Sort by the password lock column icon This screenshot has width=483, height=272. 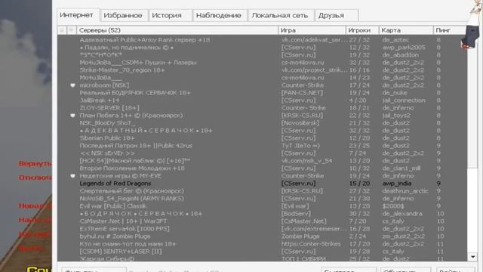coord(62,30)
